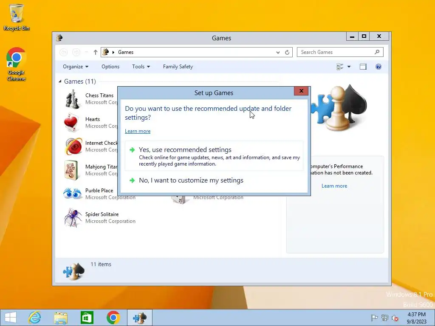Screen dimensions: 435x326
Task: Open the help question mark icon
Action: point(379,67)
